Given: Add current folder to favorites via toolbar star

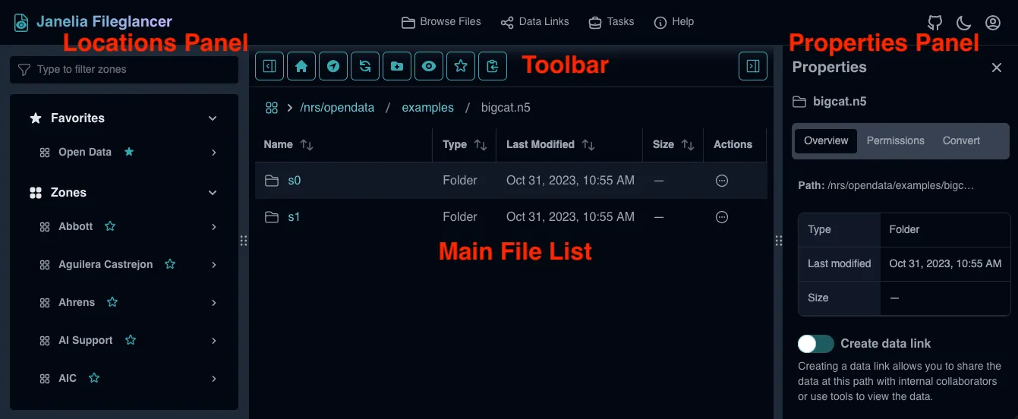Looking at the screenshot, I should (461, 66).
